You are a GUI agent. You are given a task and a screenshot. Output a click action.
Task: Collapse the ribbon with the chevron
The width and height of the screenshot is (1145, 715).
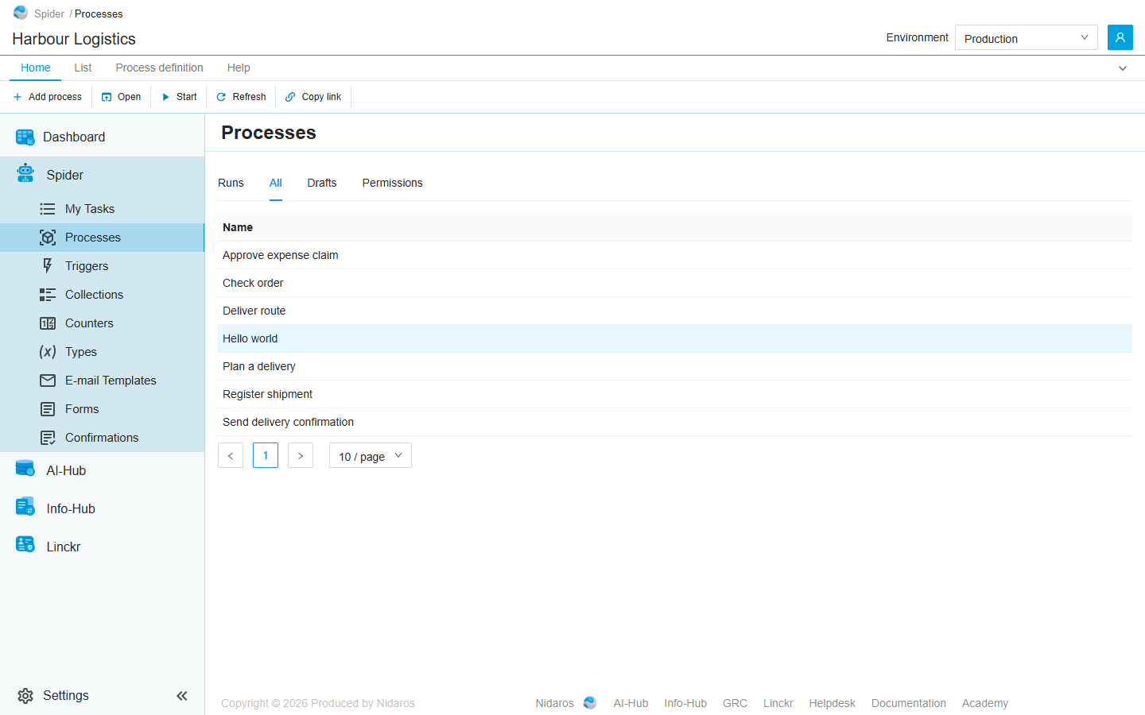(1123, 68)
